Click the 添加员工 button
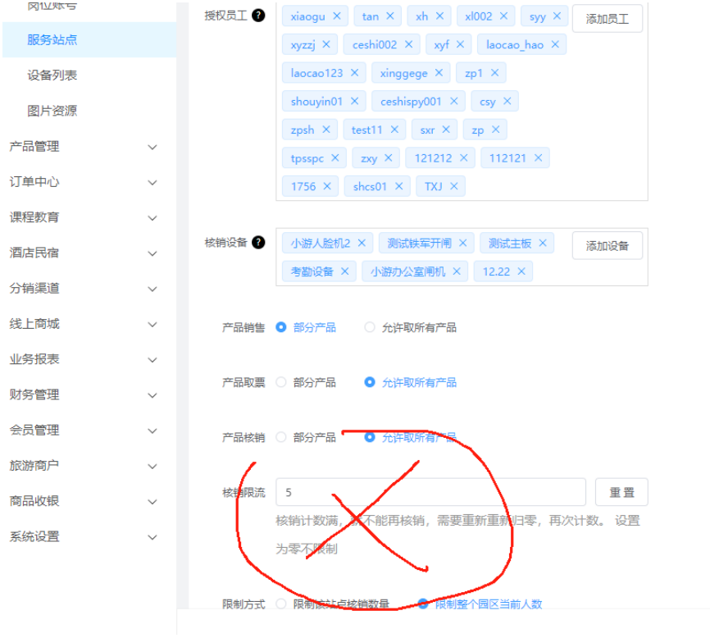This screenshot has height=638, width=710. click(607, 19)
